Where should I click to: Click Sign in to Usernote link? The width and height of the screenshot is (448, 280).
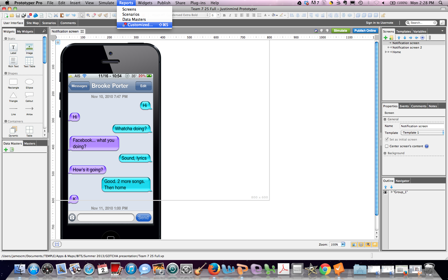coord(379,23)
